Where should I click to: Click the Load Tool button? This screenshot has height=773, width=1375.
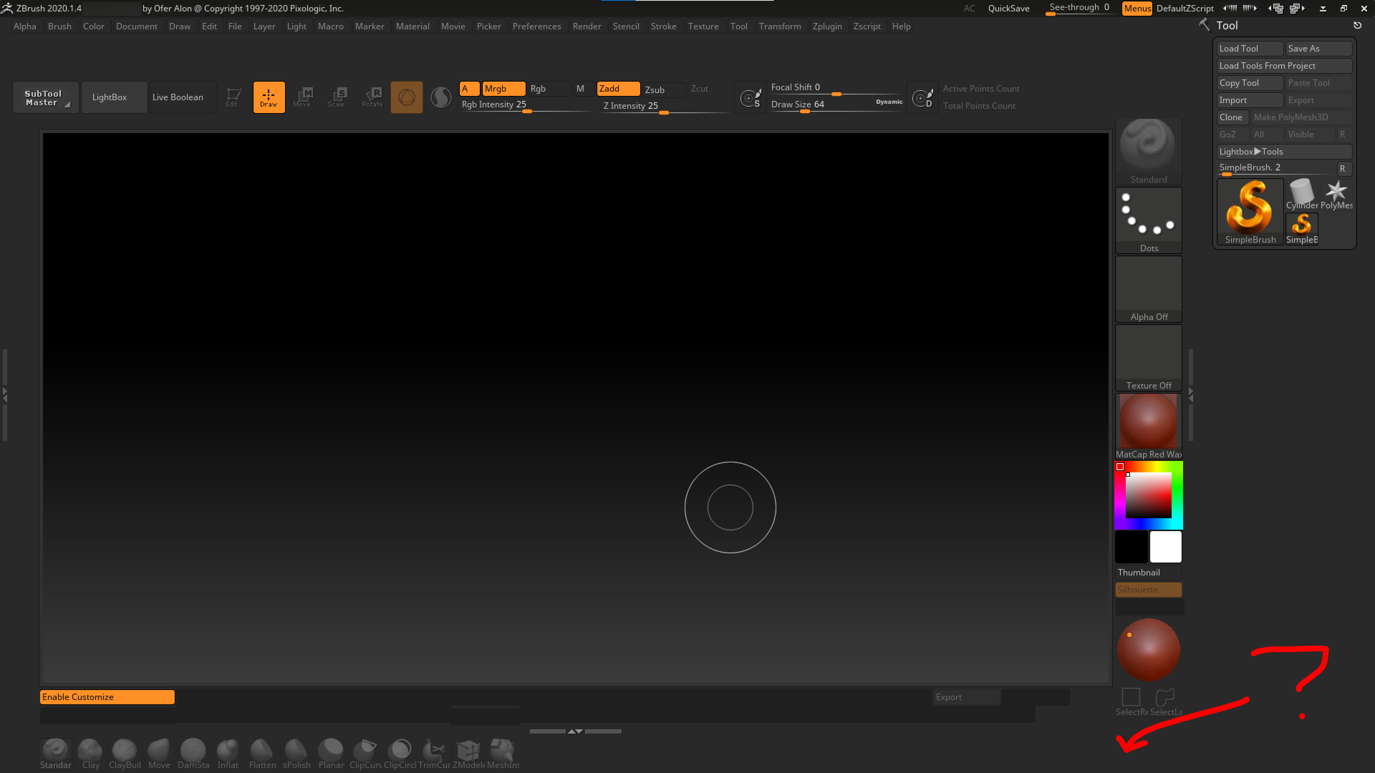point(1250,49)
